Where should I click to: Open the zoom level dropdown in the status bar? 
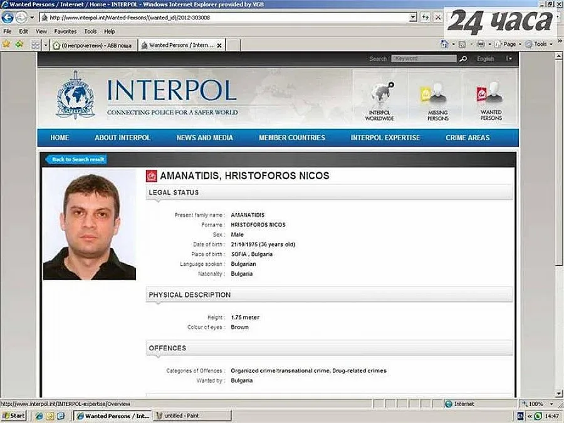point(549,404)
